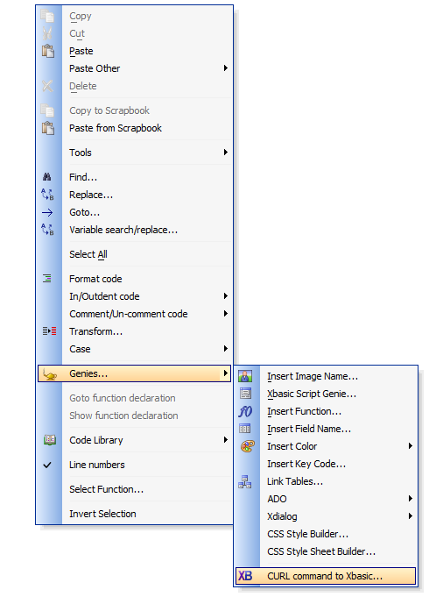Click the Goto arrow icon
Image resolution: width=429 pixels, height=597 pixels.
tap(47, 212)
